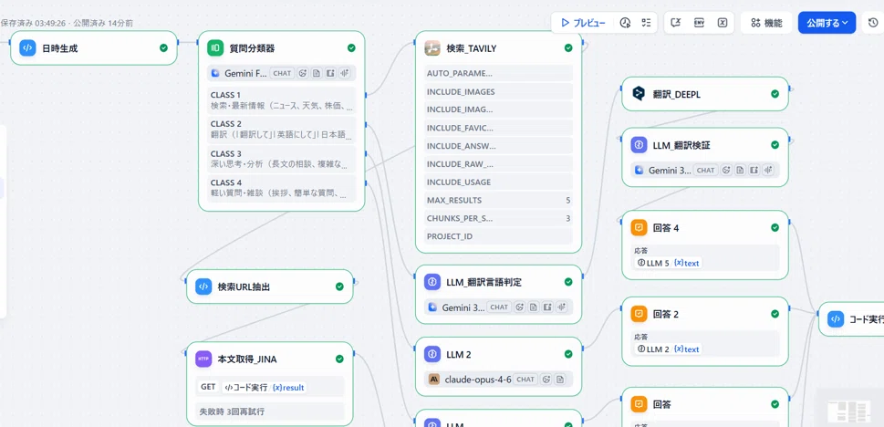Select the CLASS 1 検索・最新情報 row

(282, 100)
